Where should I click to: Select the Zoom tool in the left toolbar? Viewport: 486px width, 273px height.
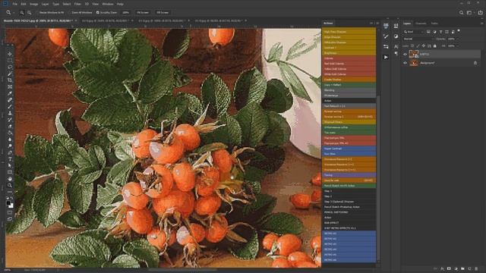10,185
